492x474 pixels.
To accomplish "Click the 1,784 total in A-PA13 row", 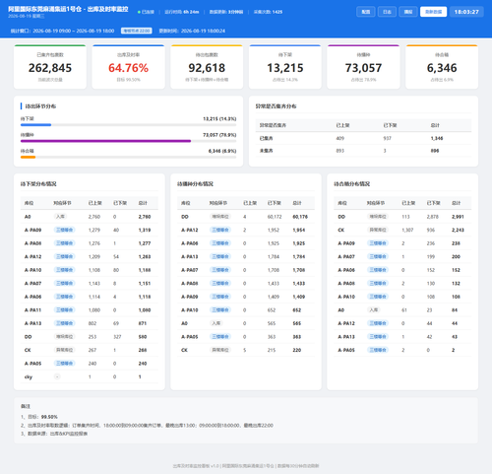I will 299,256.
